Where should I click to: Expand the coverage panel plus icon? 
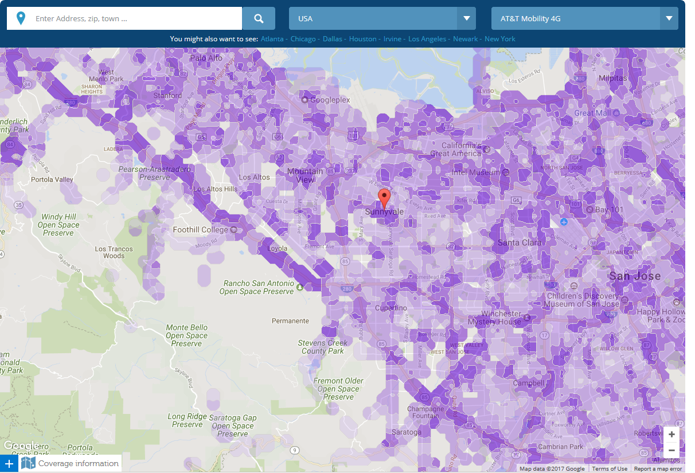click(x=9, y=463)
